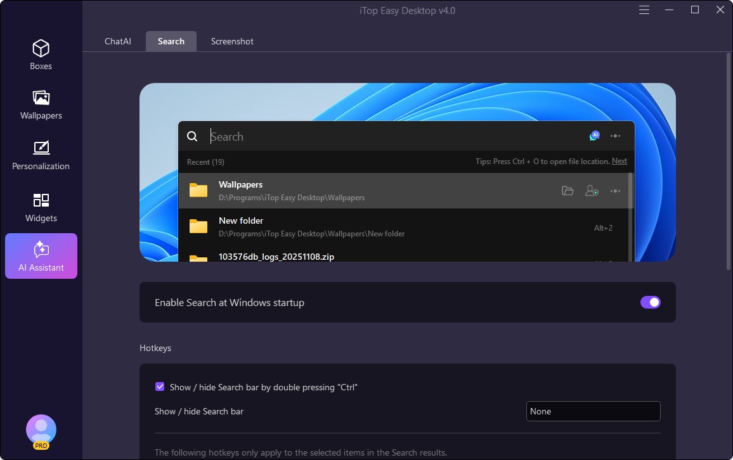
Task: Click the AI chat icon in search bar
Action: pos(594,136)
